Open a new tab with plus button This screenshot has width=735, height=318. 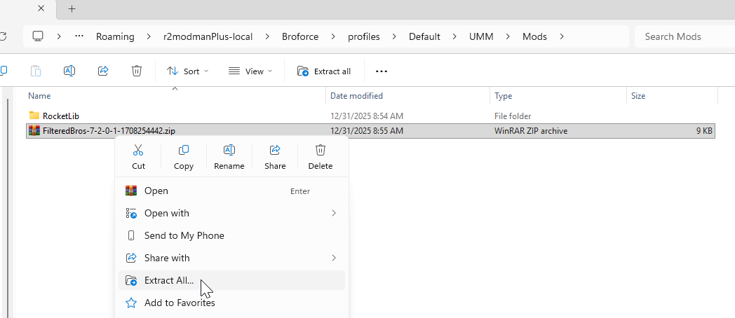click(72, 9)
